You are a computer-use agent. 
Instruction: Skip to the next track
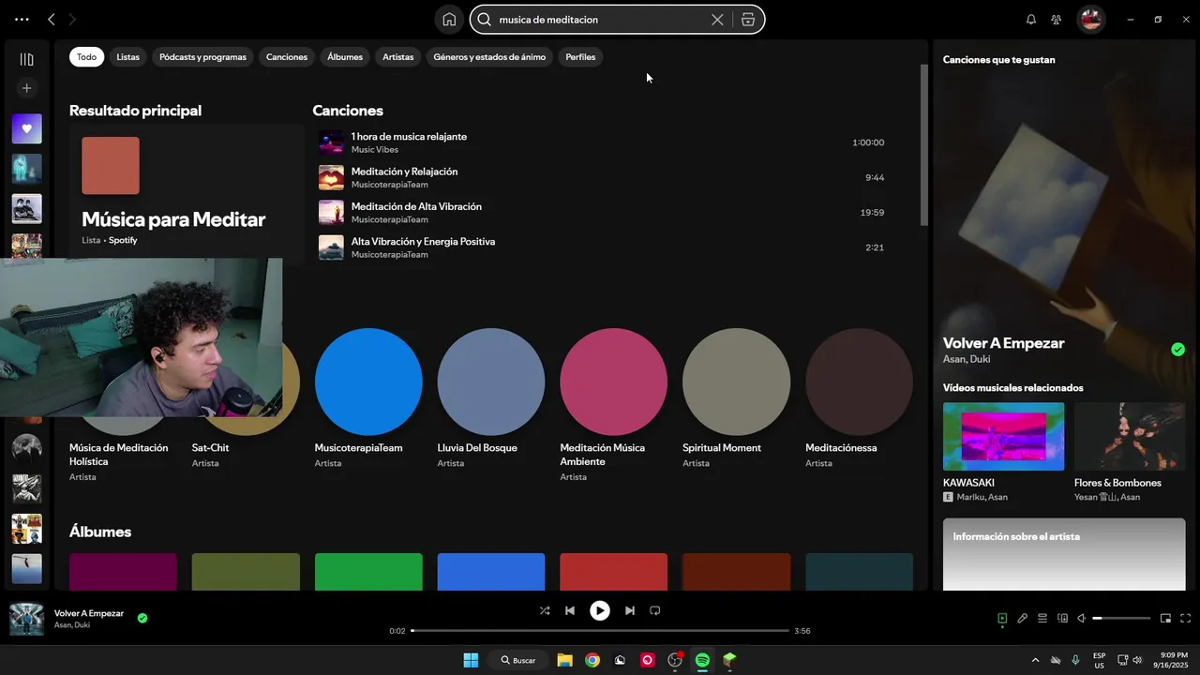[630, 610]
